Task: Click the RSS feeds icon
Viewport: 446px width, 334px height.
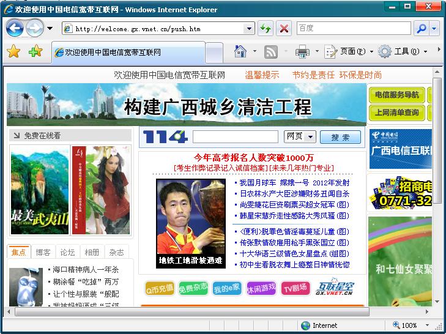Action: (x=271, y=52)
